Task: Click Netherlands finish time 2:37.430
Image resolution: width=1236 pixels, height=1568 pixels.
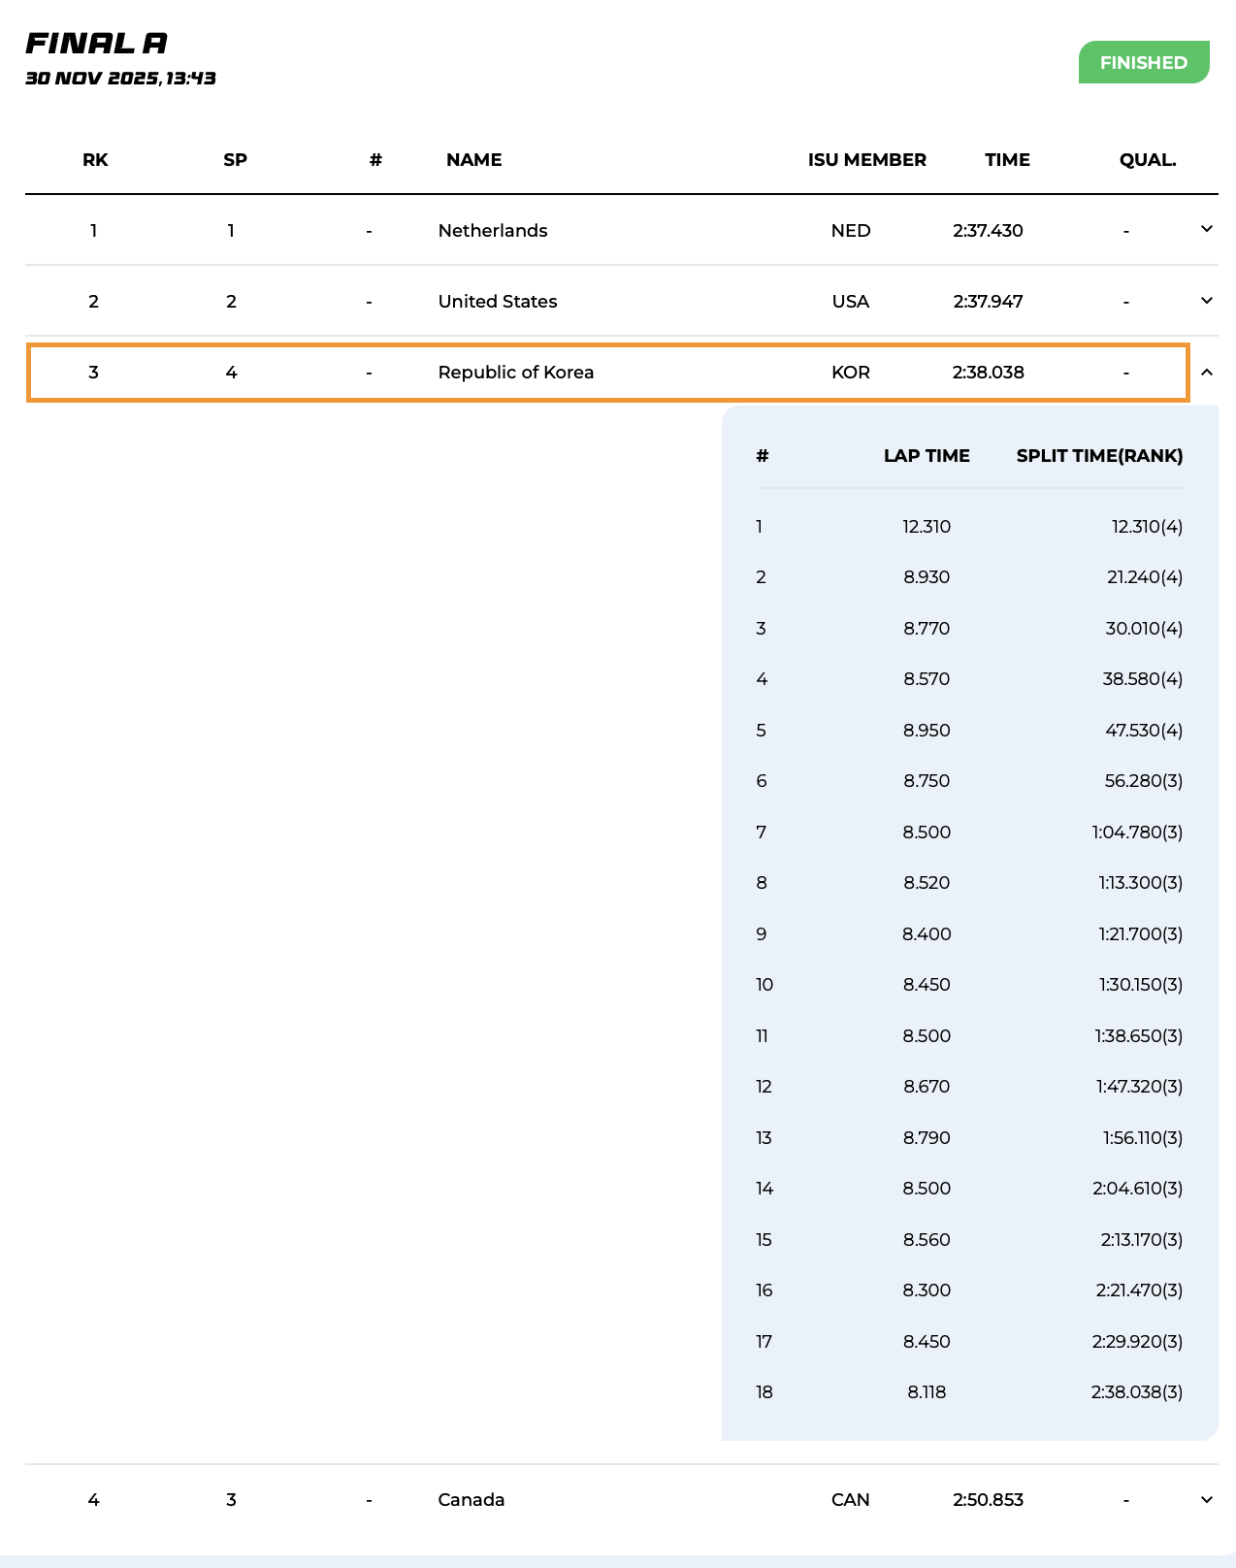Action: point(988,230)
